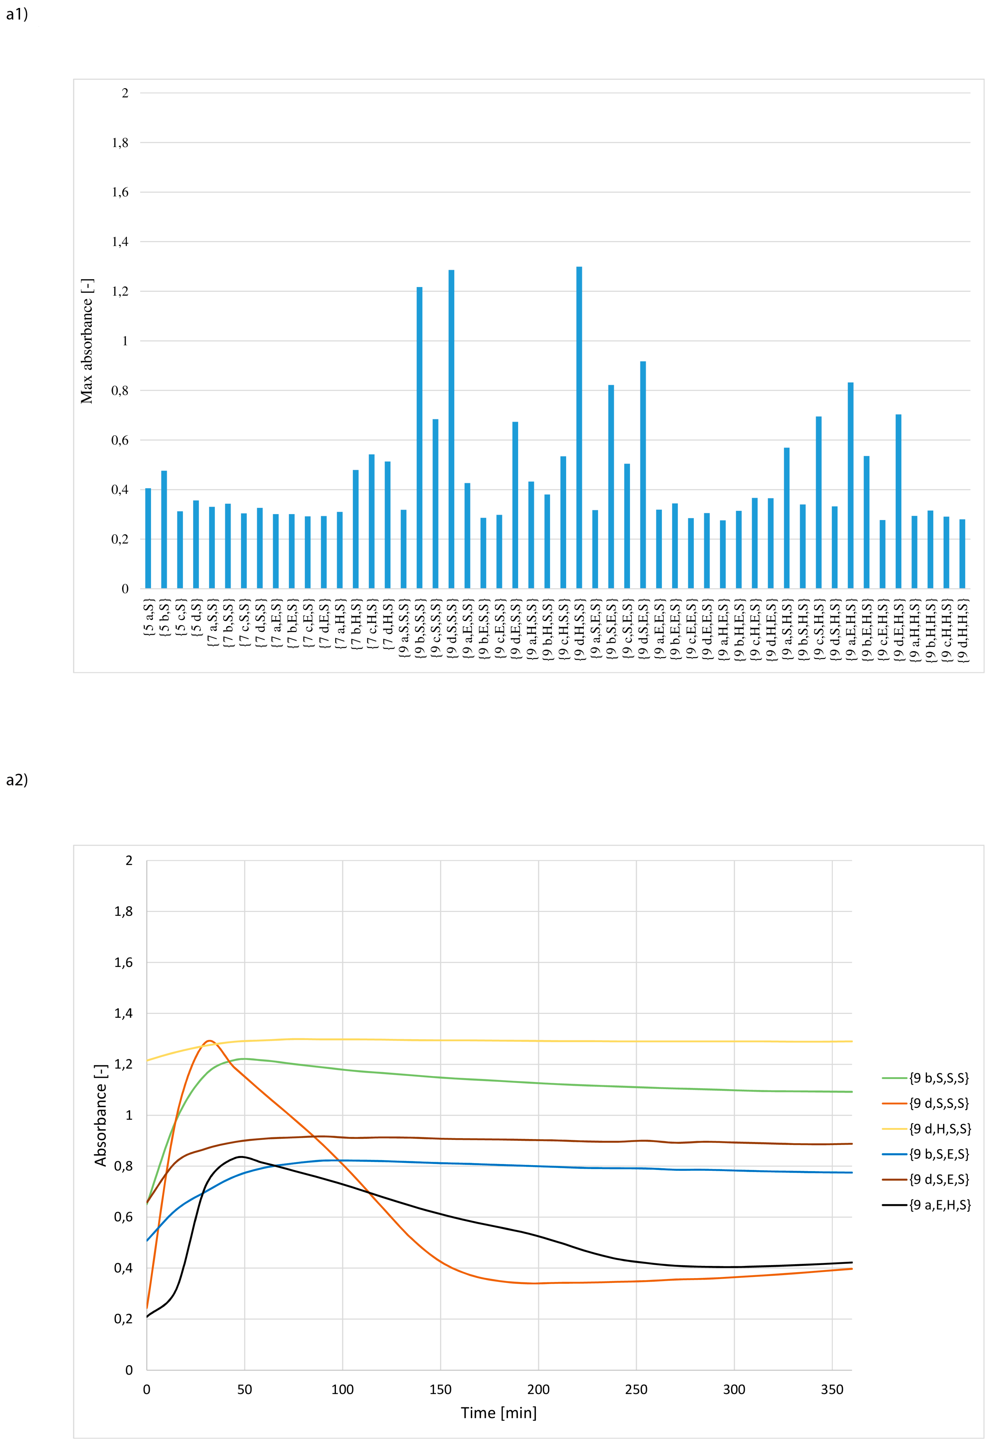Click the first bar {5 a,S}
This screenshot has height=1445, width=994.
148,538
